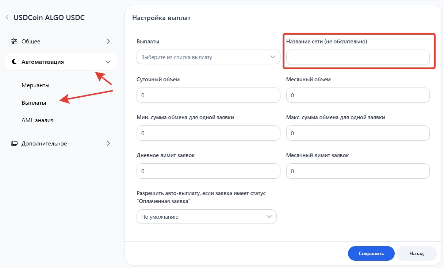This screenshot has width=444, height=268.
Task: Select the Выплаты submenu item
Action: click(x=34, y=103)
